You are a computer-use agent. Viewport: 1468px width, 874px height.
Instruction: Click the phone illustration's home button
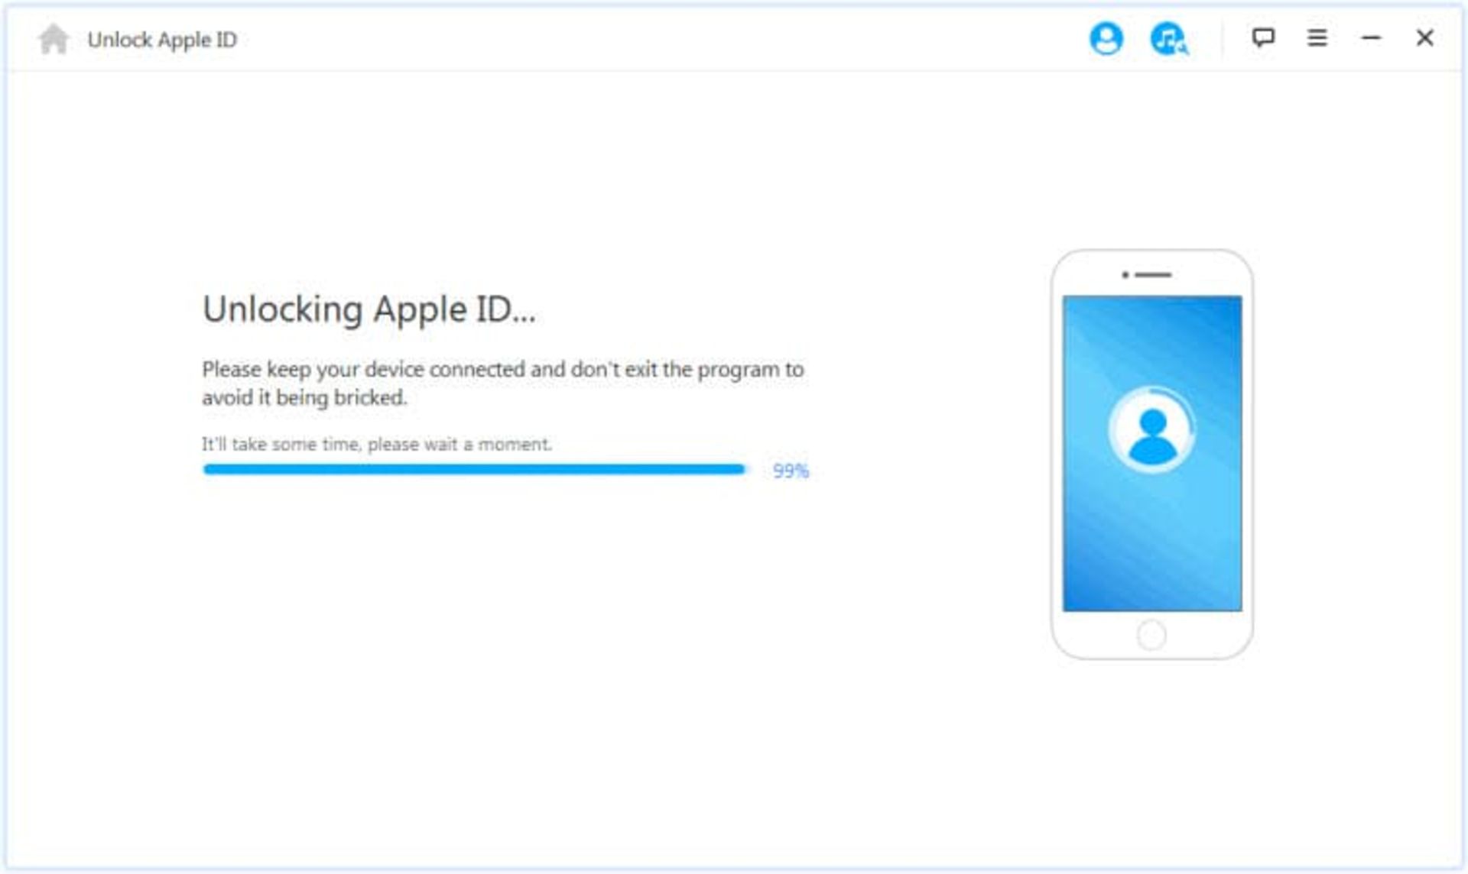(x=1151, y=634)
